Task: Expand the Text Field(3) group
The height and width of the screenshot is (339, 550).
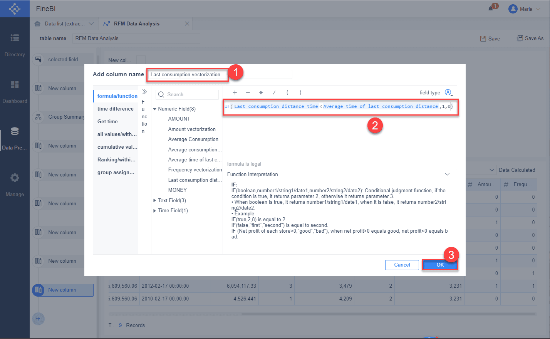Action: coord(154,200)
